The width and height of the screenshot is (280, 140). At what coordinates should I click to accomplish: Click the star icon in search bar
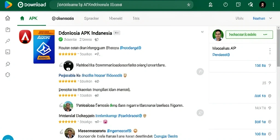point(188,5)
